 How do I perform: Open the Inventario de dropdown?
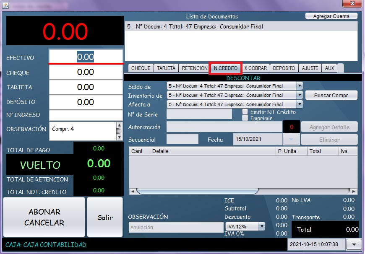pos(299,95)
